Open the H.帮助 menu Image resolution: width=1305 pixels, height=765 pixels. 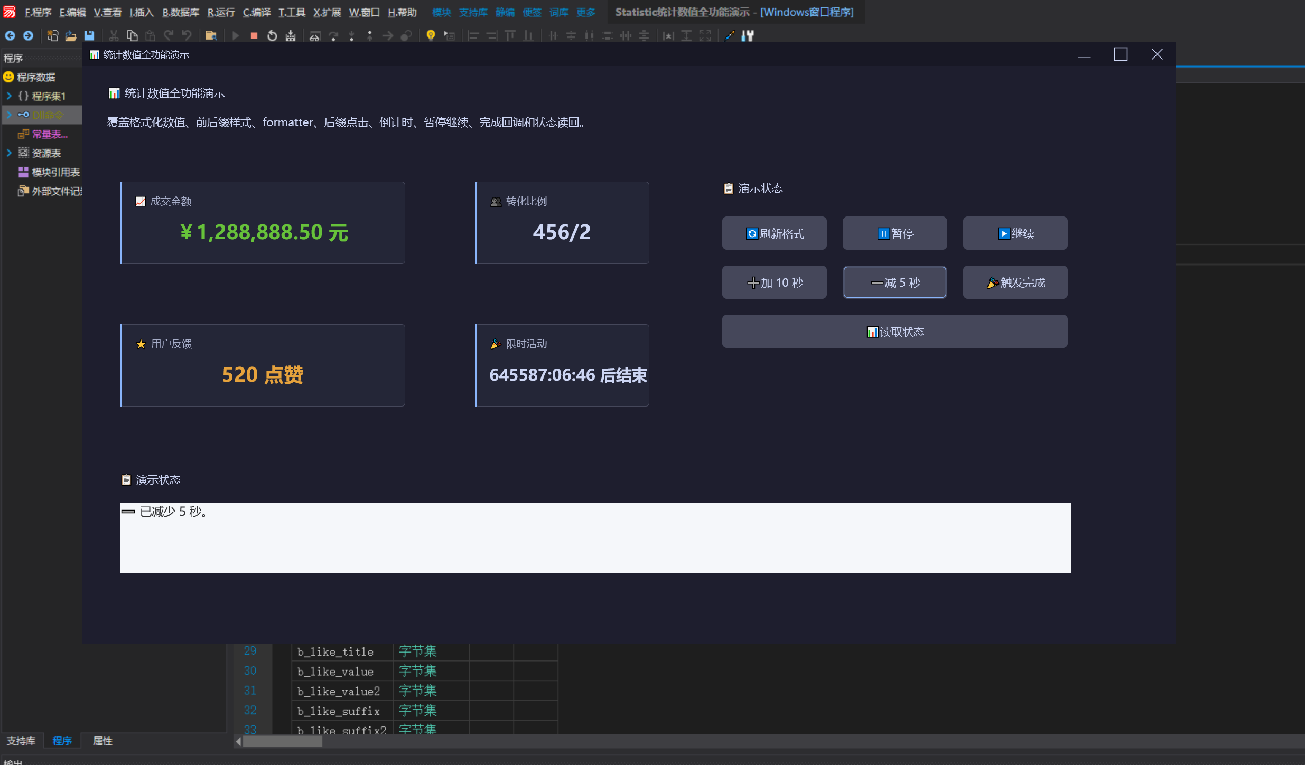click(x=402, y=12)
